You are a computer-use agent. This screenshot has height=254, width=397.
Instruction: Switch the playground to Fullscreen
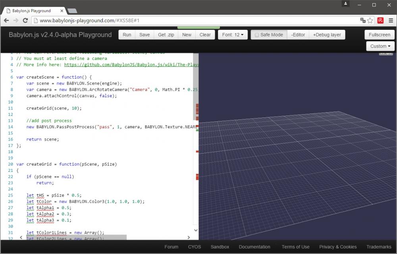click(x=379, y=35)
